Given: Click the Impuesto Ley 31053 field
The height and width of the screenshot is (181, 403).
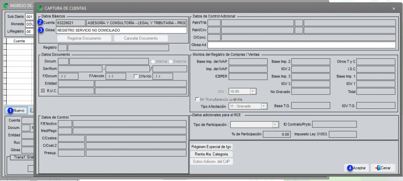Looking at the screenshot, I should (x=343, y=134).
